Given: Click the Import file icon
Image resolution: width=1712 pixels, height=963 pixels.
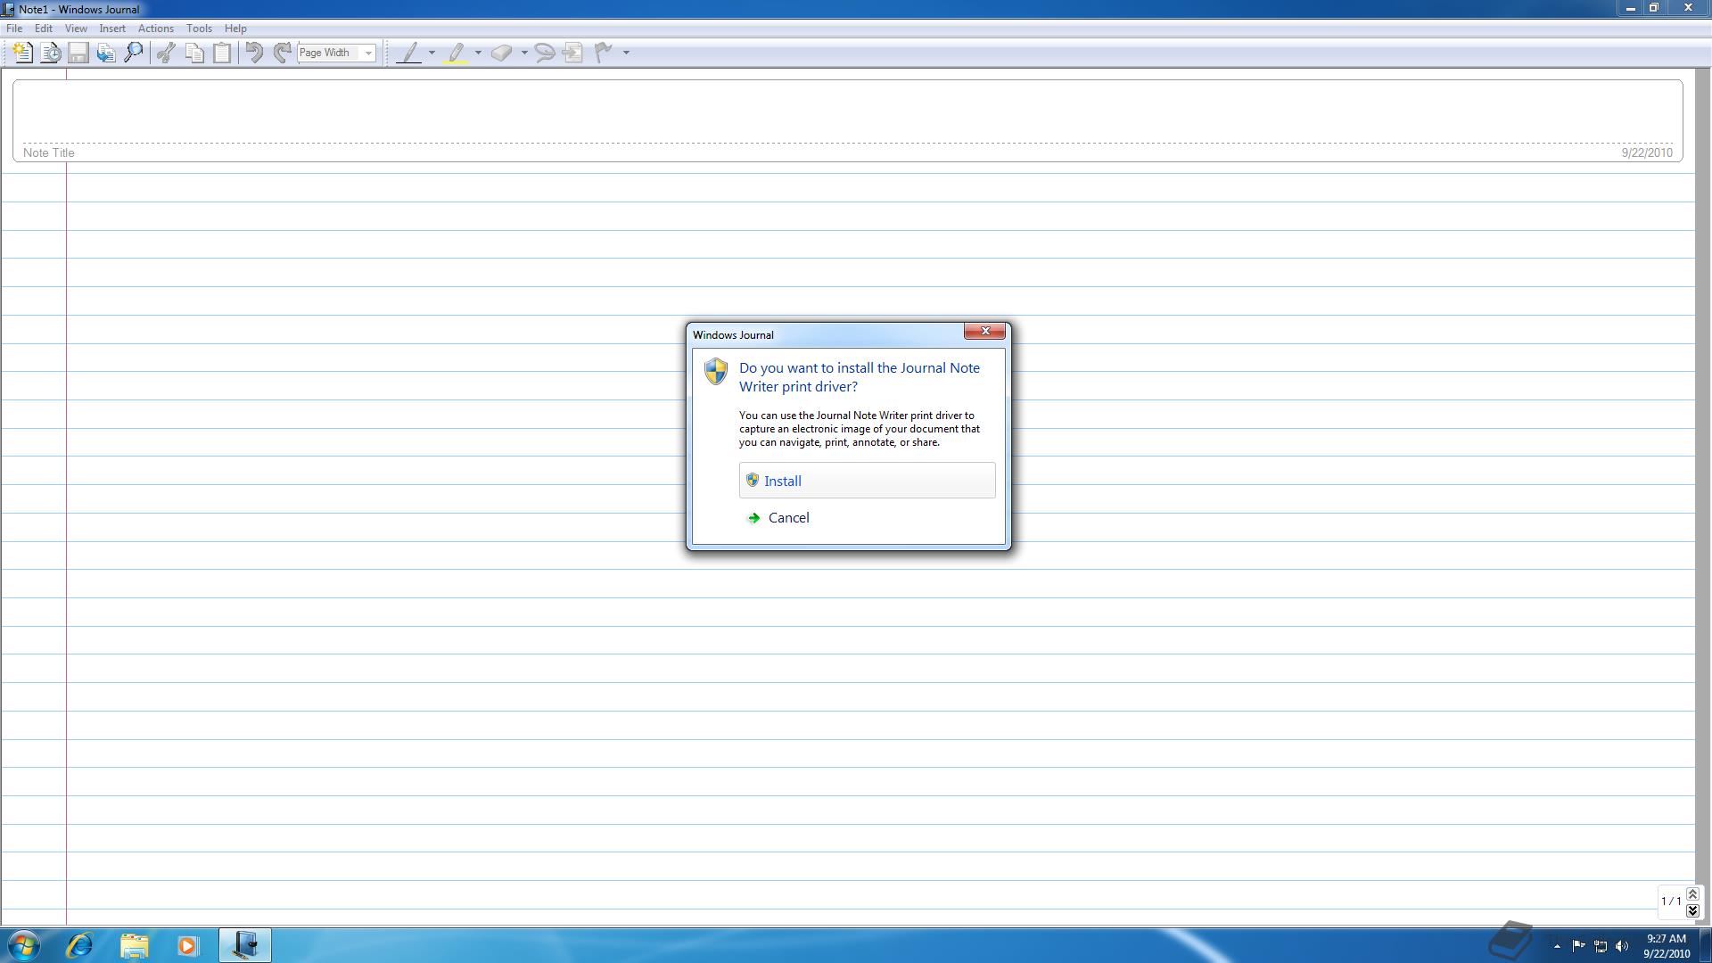Looking at the screenshot, I should (106, 53).
